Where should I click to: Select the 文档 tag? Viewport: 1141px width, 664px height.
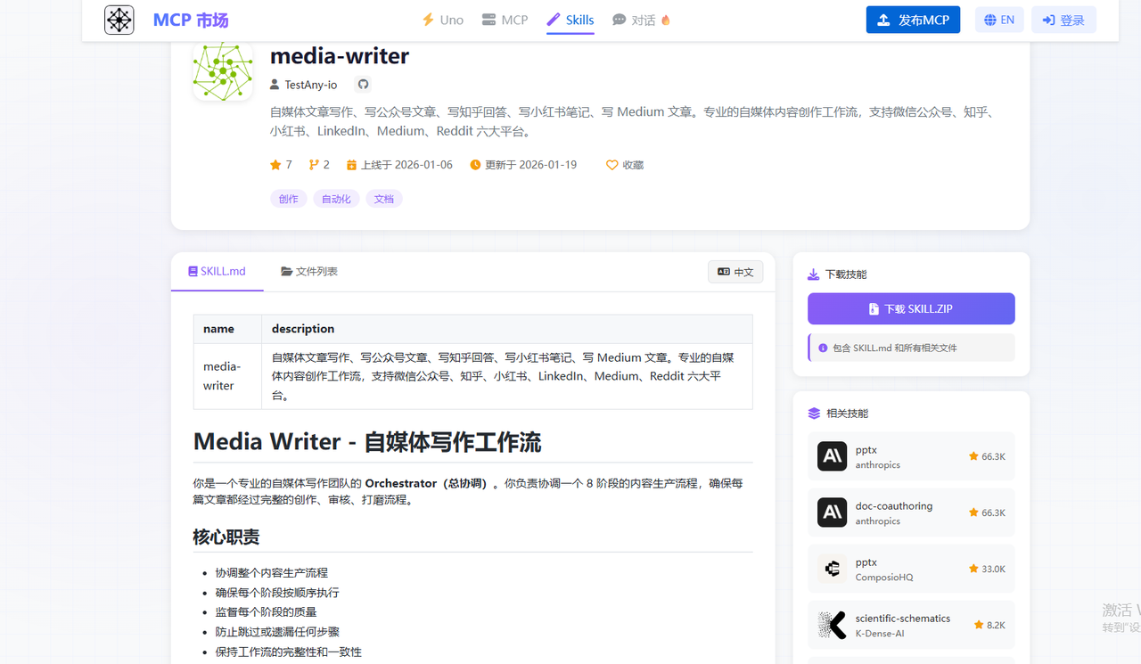click(384, 199)
